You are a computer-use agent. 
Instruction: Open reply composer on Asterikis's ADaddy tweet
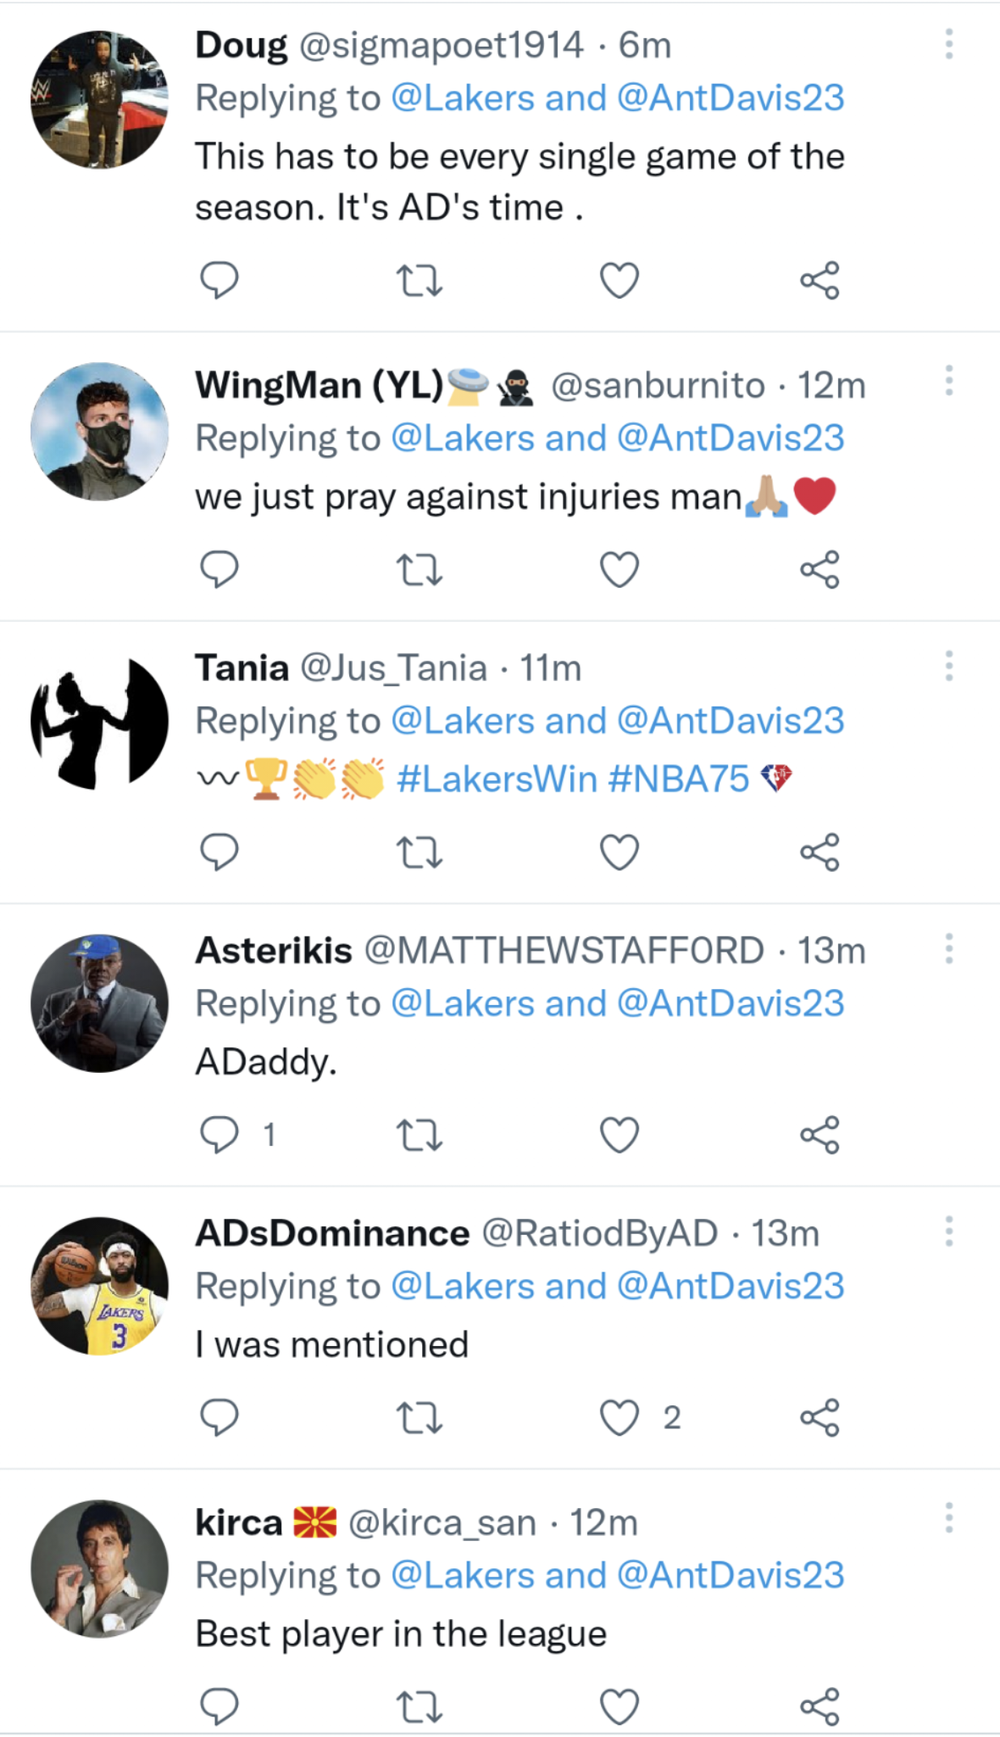[x=220, y=1134]
